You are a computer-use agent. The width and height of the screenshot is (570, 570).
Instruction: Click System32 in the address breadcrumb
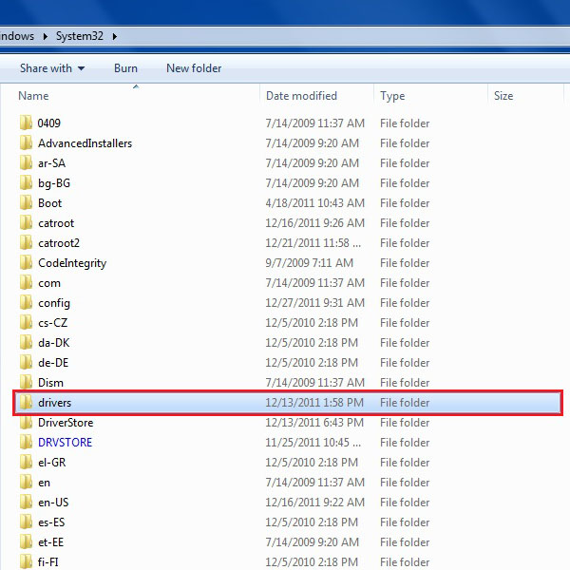click(x=80, y=36)
